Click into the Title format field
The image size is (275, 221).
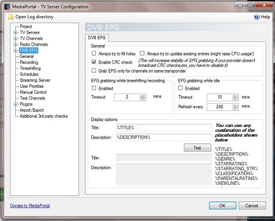(164, 128)
